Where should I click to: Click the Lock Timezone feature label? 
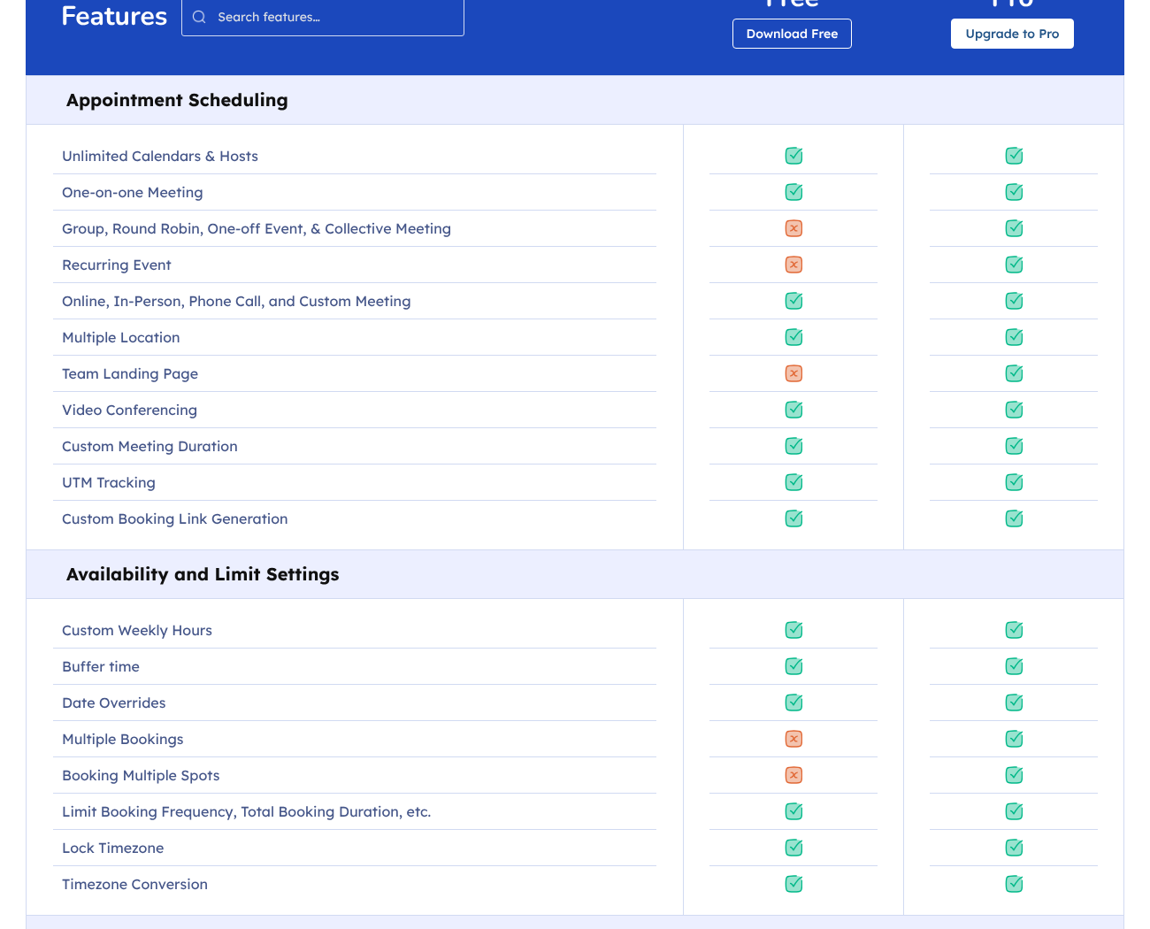click(x=113, y=848)
